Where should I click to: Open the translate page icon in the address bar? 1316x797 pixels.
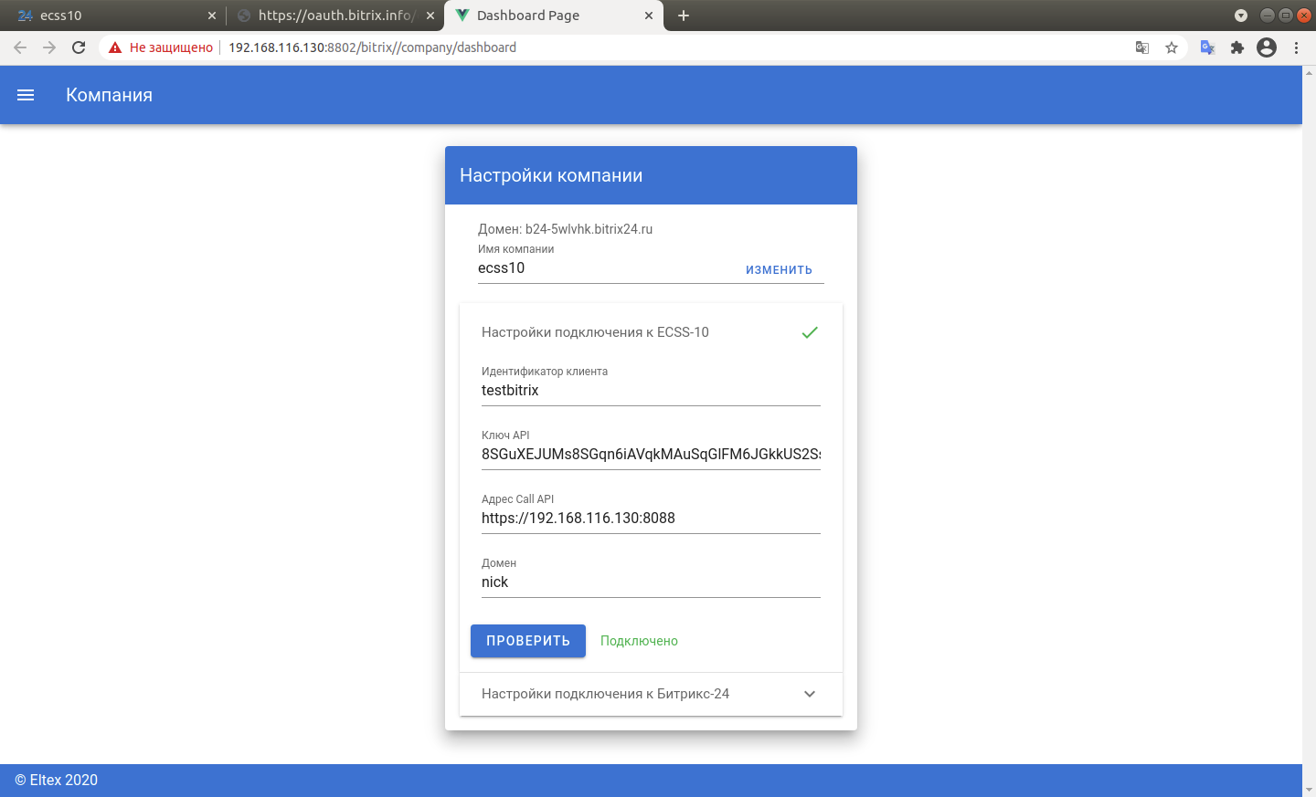pyautogui.click(x=1142, y=47)
